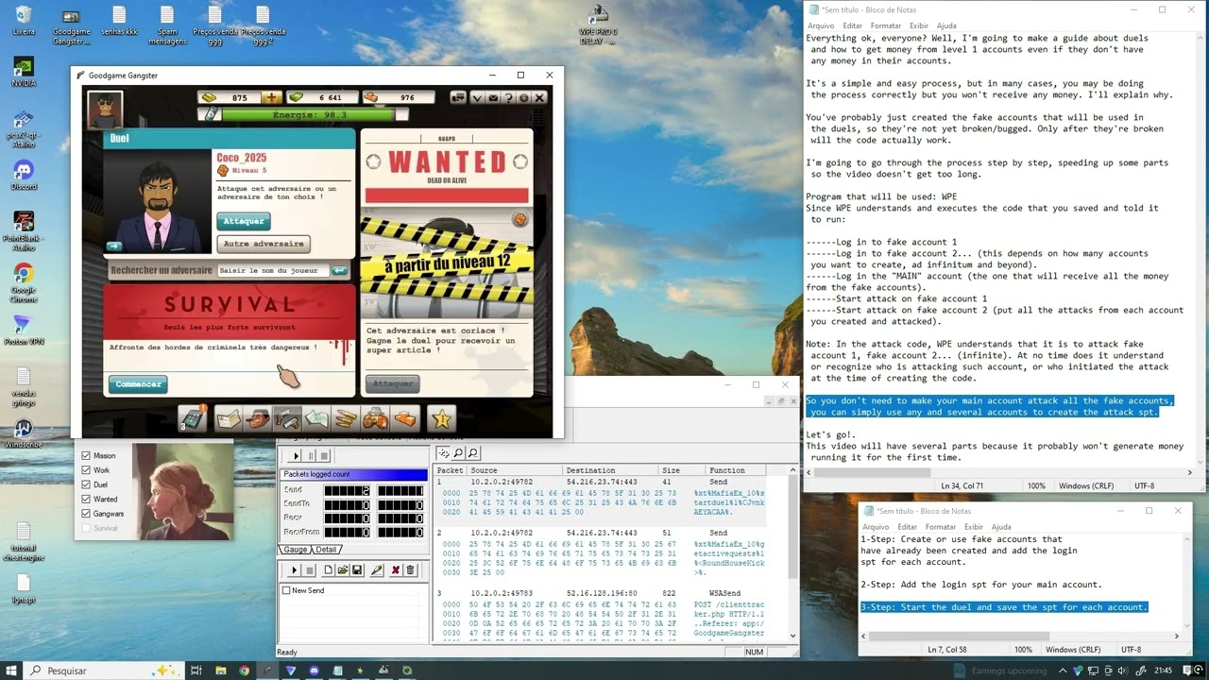
Task: Select the pistols duel icon in game toolbar
Action: [x=286, y=418]
